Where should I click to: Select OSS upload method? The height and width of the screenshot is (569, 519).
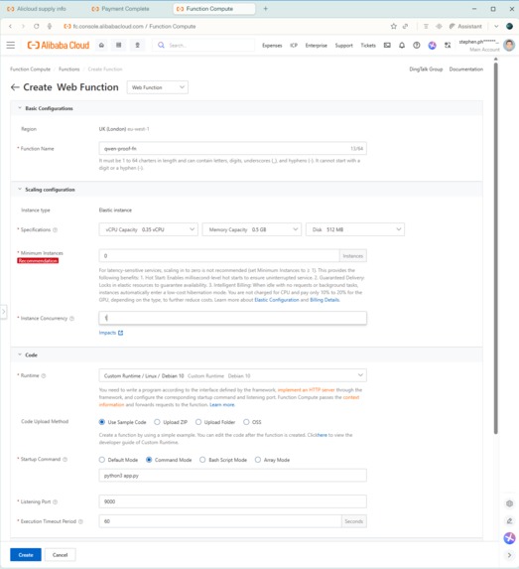(246, 422)
